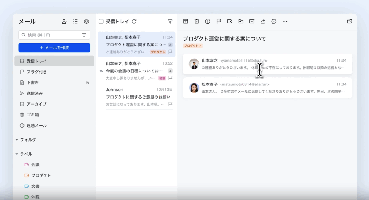Open more actions ellipsis menu
369x200 pixels.
click(285, 22)
